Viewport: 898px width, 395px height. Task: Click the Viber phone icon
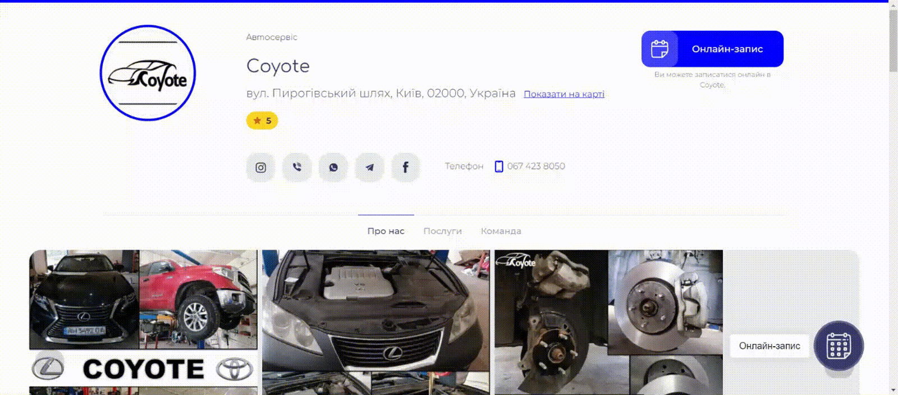coord(297,167)
